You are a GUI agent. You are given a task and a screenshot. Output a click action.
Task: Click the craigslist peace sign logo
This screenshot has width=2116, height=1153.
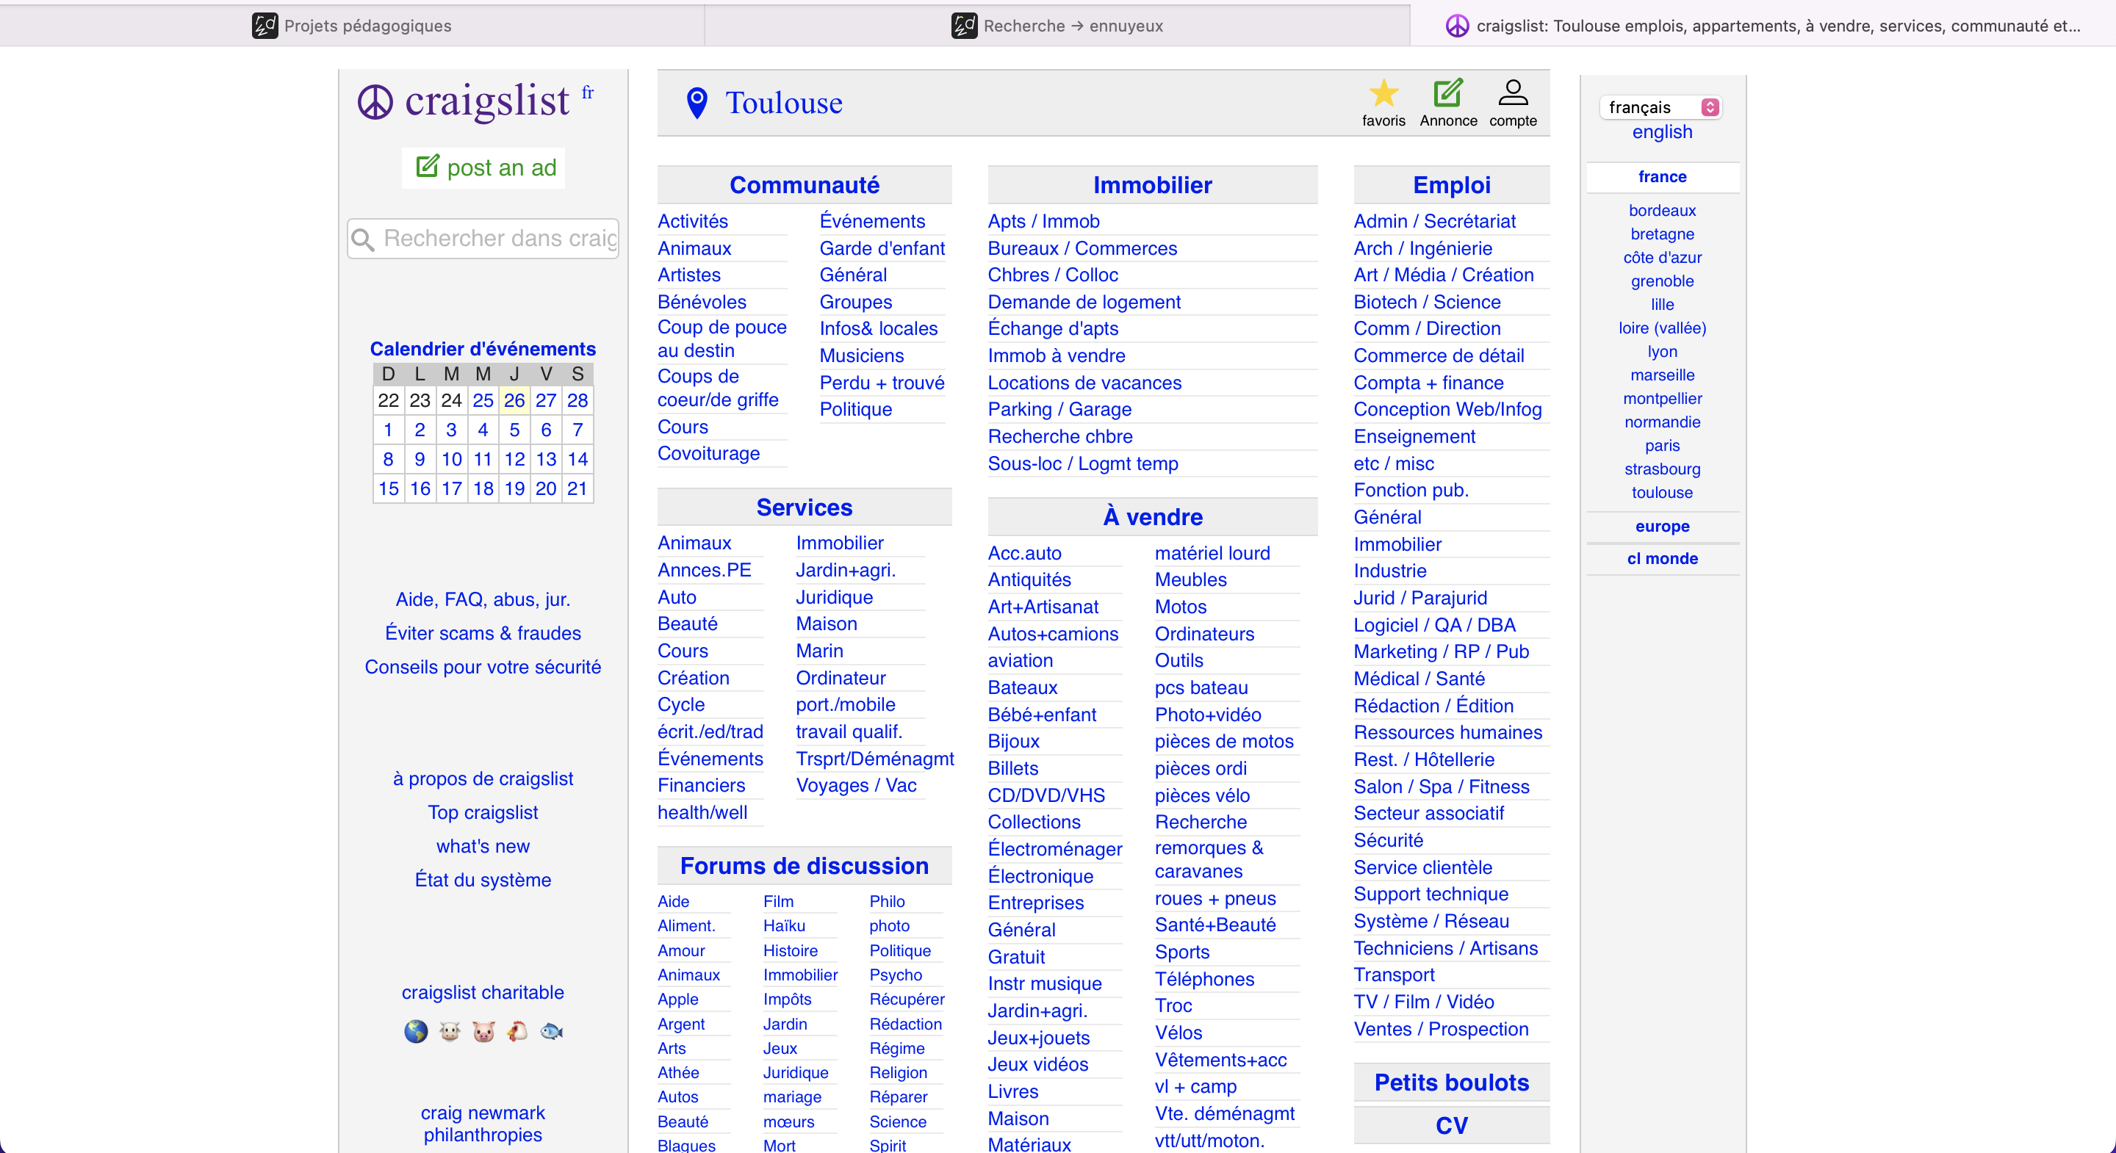(375, 103)
